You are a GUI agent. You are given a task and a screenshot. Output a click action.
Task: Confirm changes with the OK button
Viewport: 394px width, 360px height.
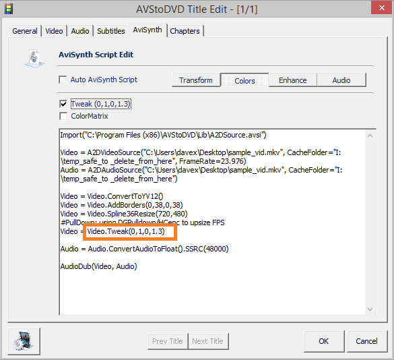point(324,341)
